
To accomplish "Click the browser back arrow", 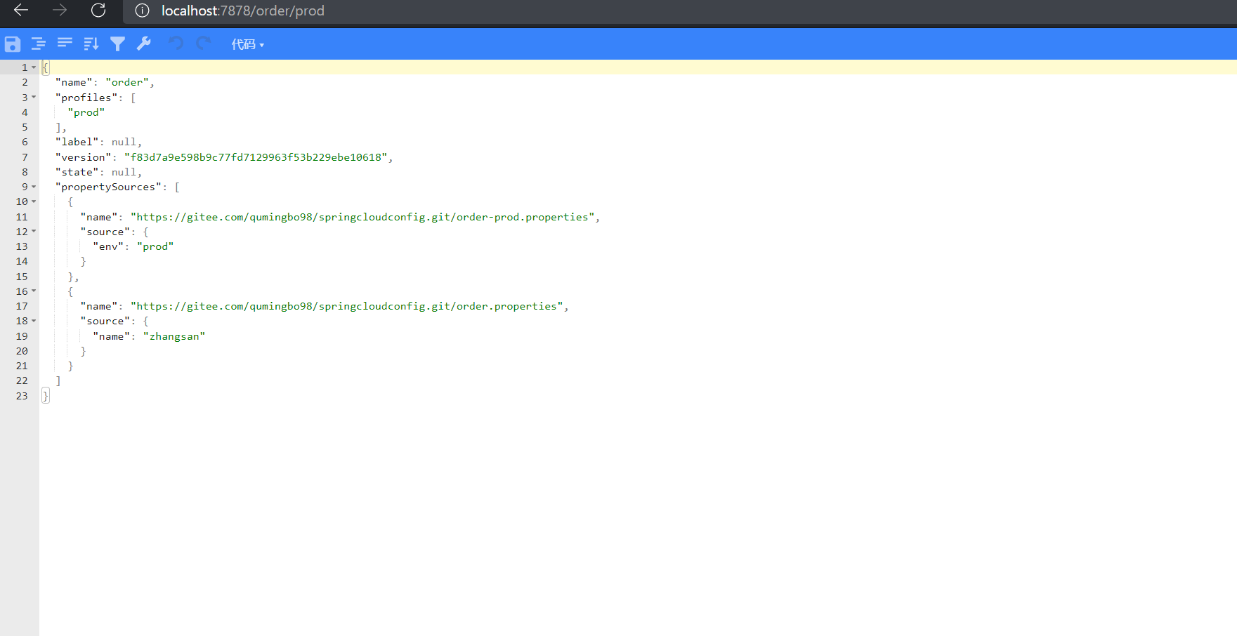I will coord(21,10).
